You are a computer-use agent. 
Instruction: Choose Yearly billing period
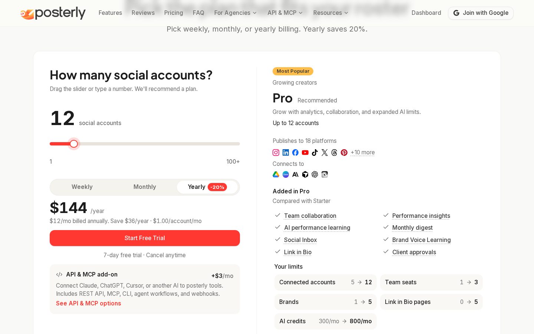coord(207,187)
